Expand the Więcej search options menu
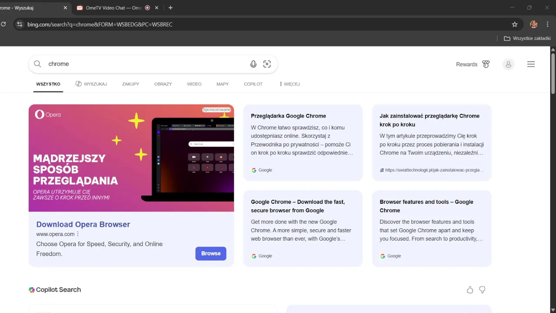The height and width of the screenshot is (313, 556). [289, 84]
